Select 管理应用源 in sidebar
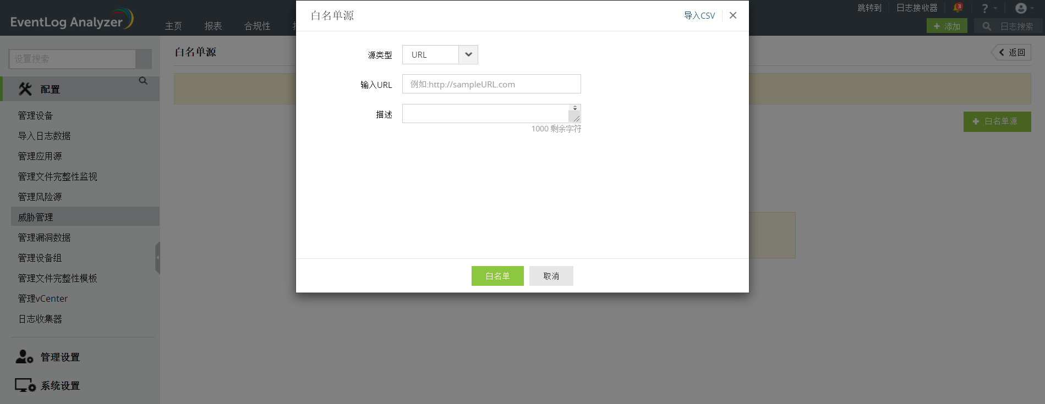1045x404 pixels. pyautogui.click(x=40, y=156)
